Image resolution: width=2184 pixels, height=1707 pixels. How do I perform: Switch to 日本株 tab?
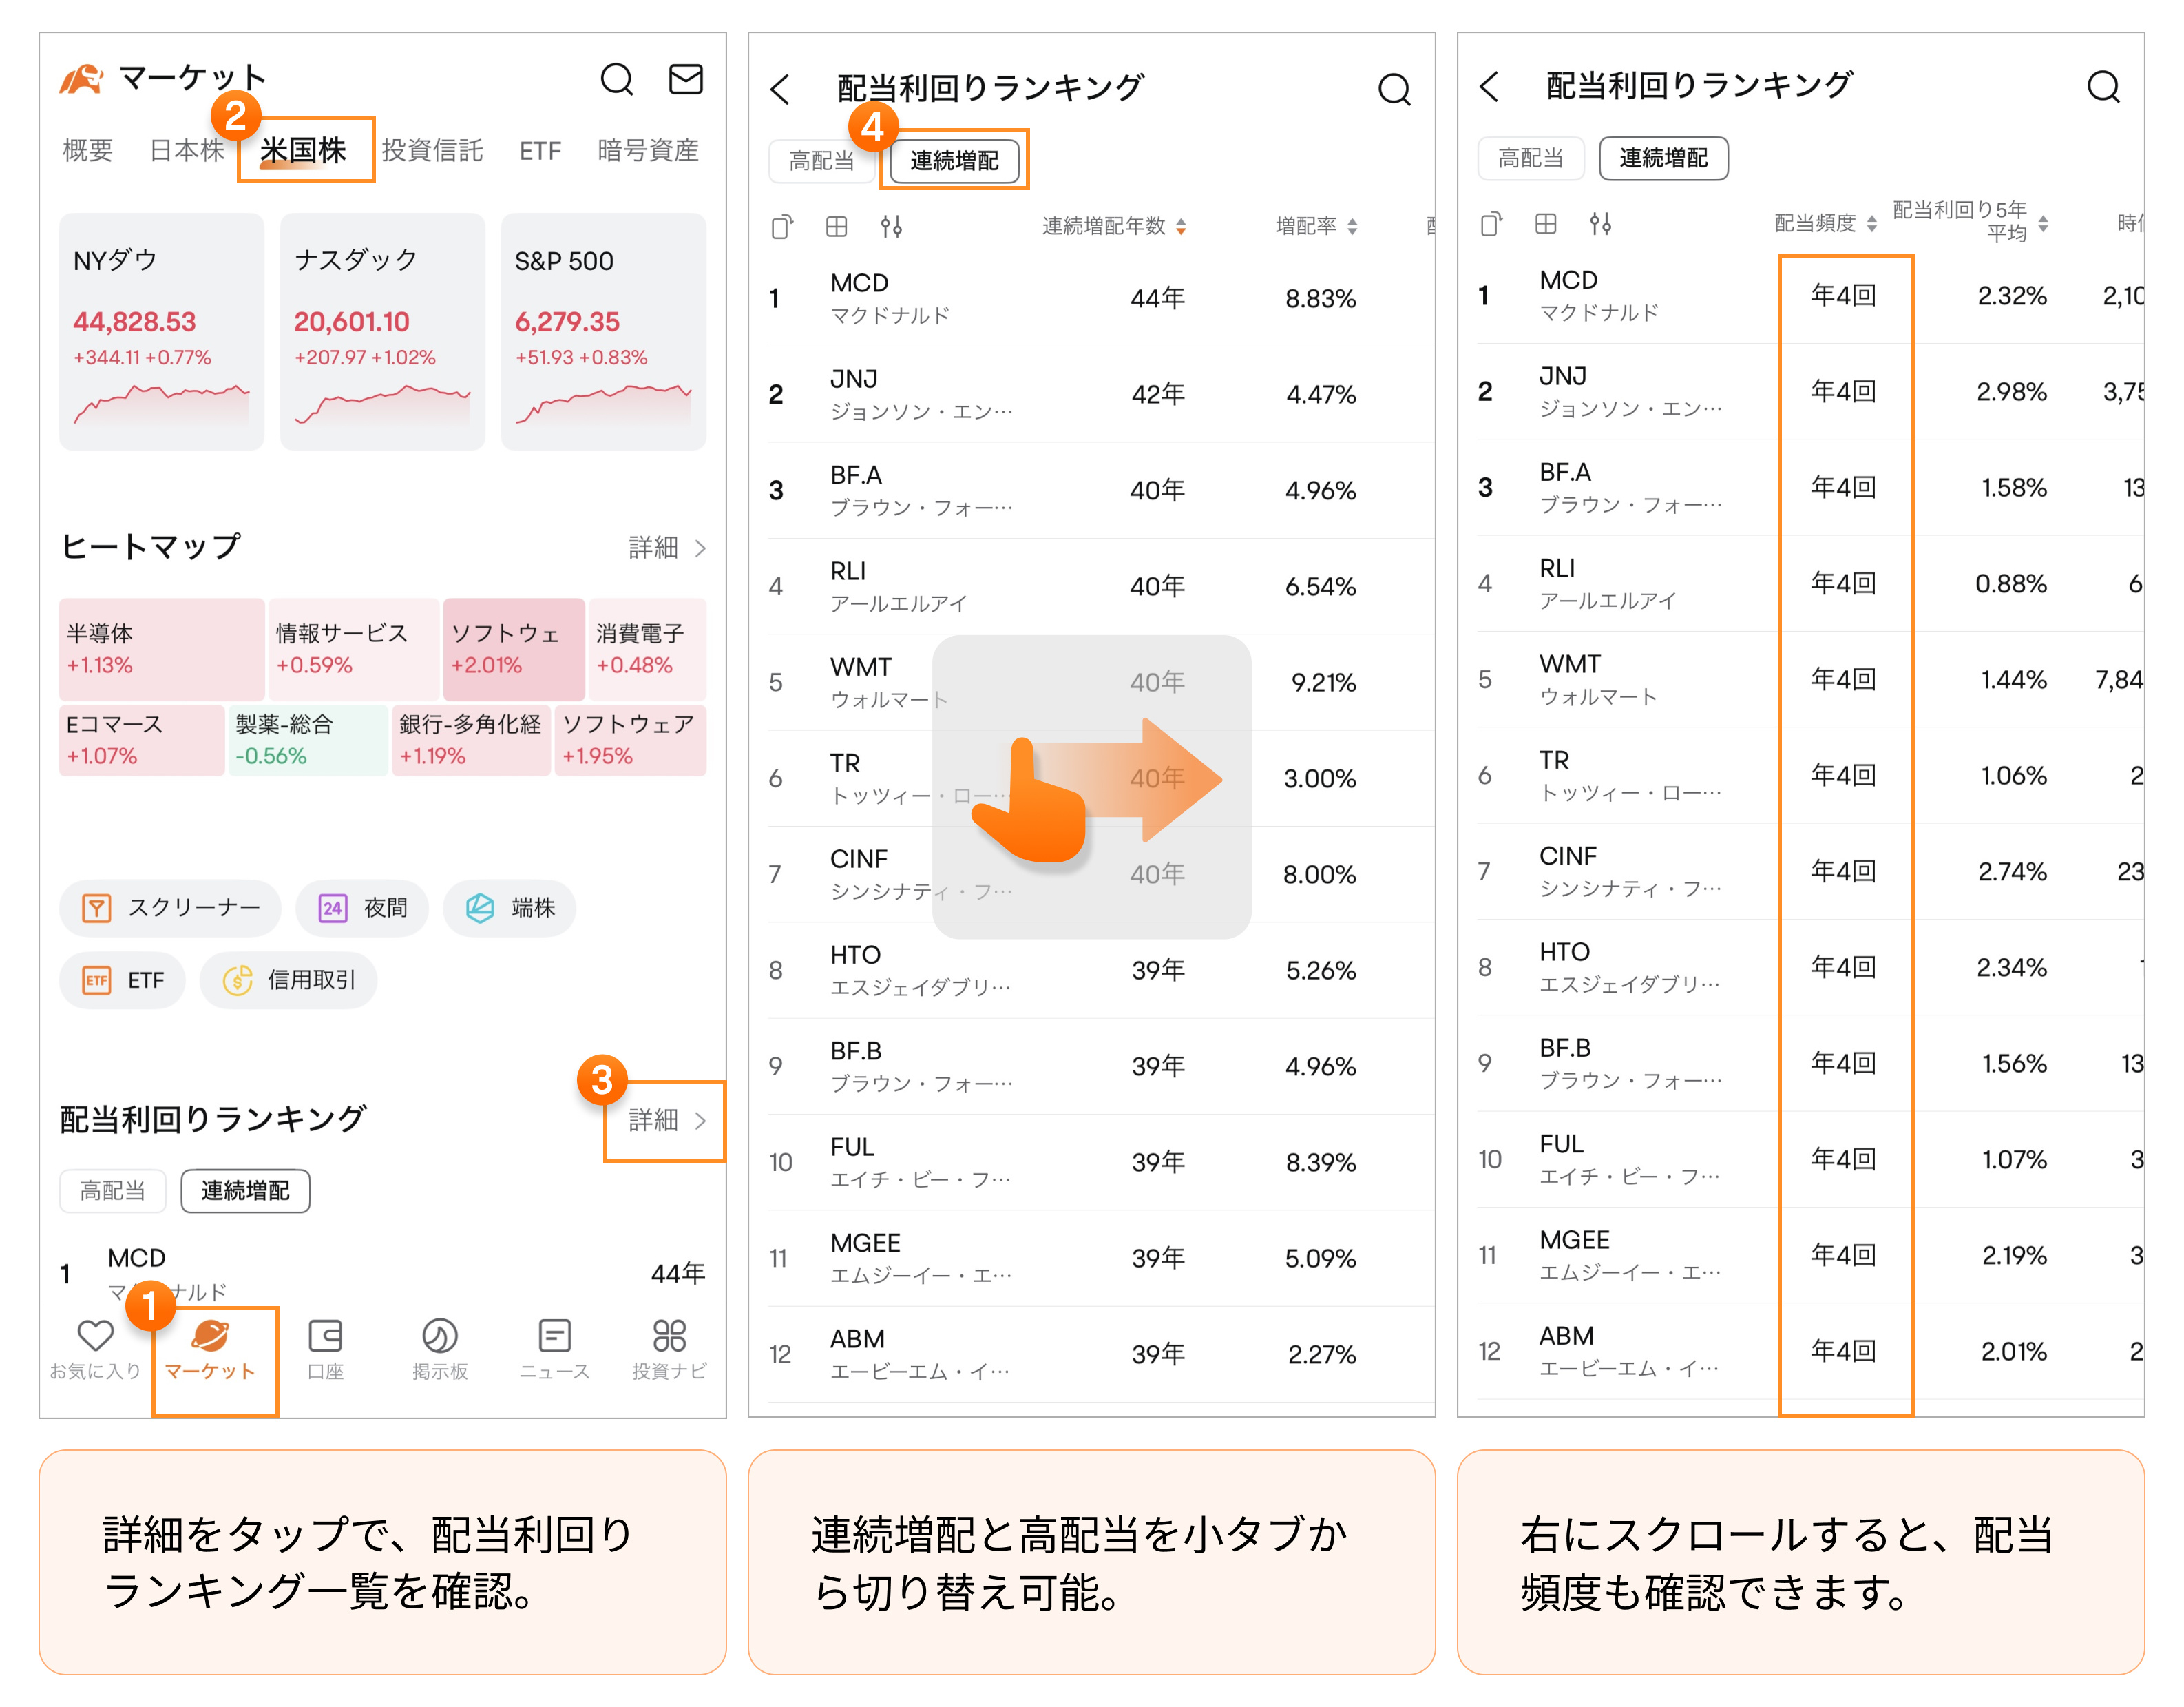187,150
